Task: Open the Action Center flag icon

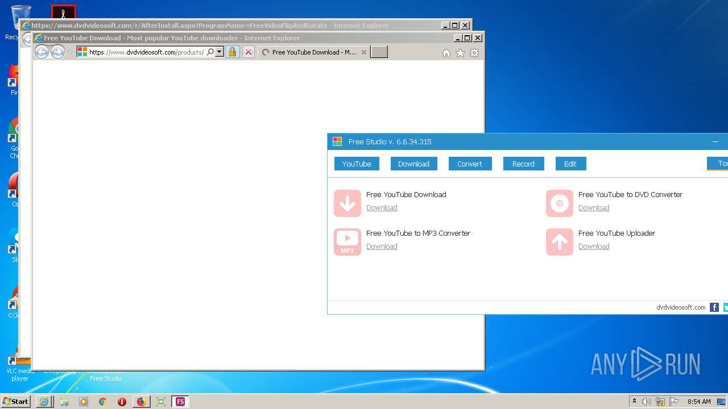Action: [x=674, y=402]
